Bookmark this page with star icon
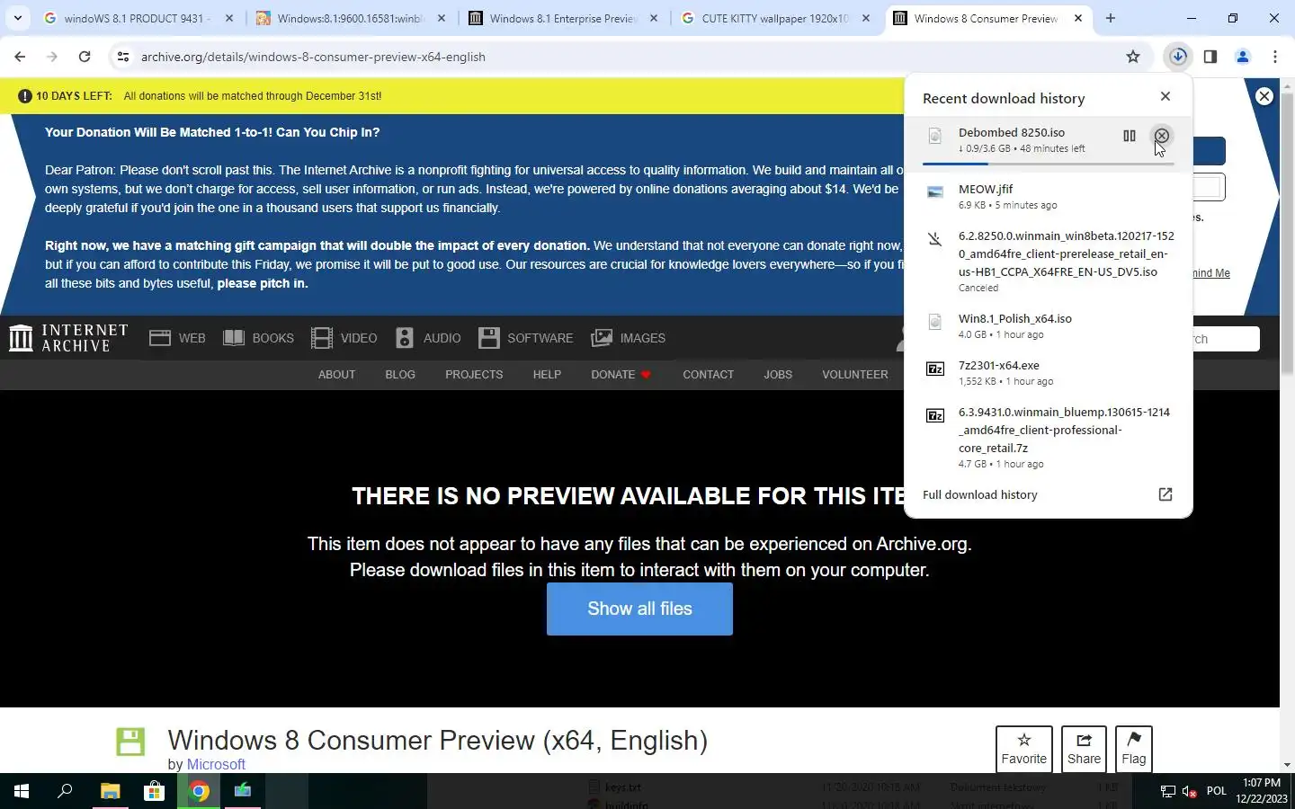This screenshot has height=809, width=1295. pos(1133,57)
